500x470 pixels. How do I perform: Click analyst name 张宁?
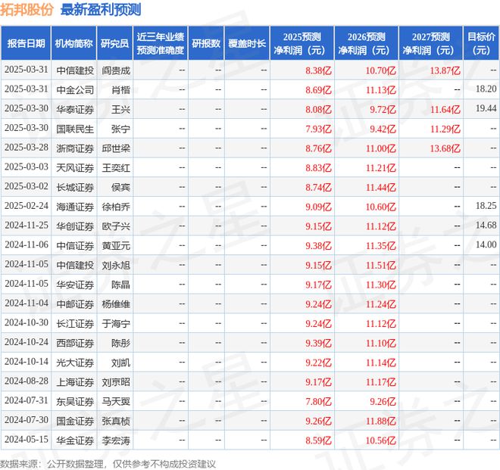[121, 129]
